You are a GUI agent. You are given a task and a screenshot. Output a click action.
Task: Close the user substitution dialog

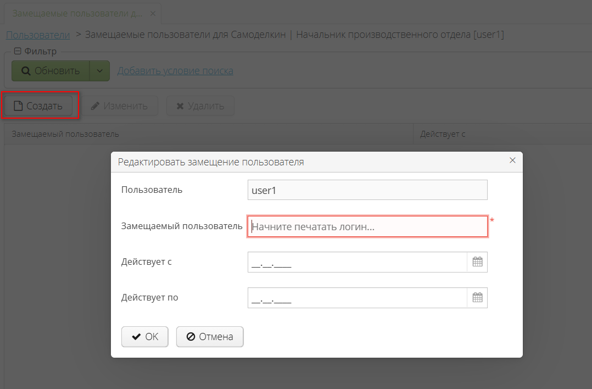(512, 160)
